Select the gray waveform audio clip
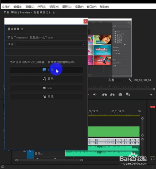This screenshot has height=169, width=156. [x=114, y=141]
